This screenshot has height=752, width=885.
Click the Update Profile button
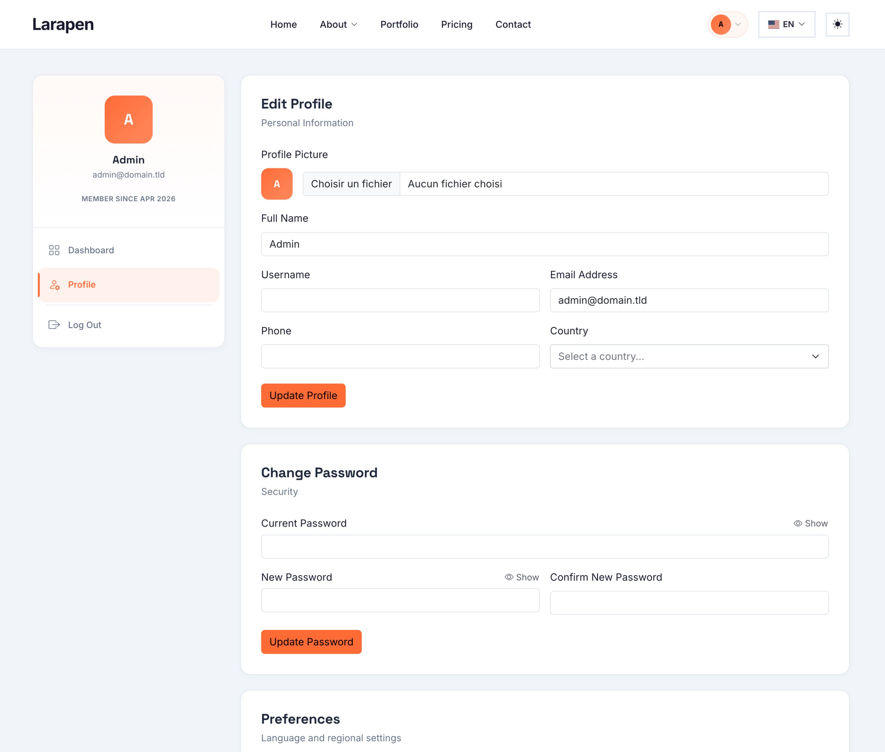coord(303,396)
